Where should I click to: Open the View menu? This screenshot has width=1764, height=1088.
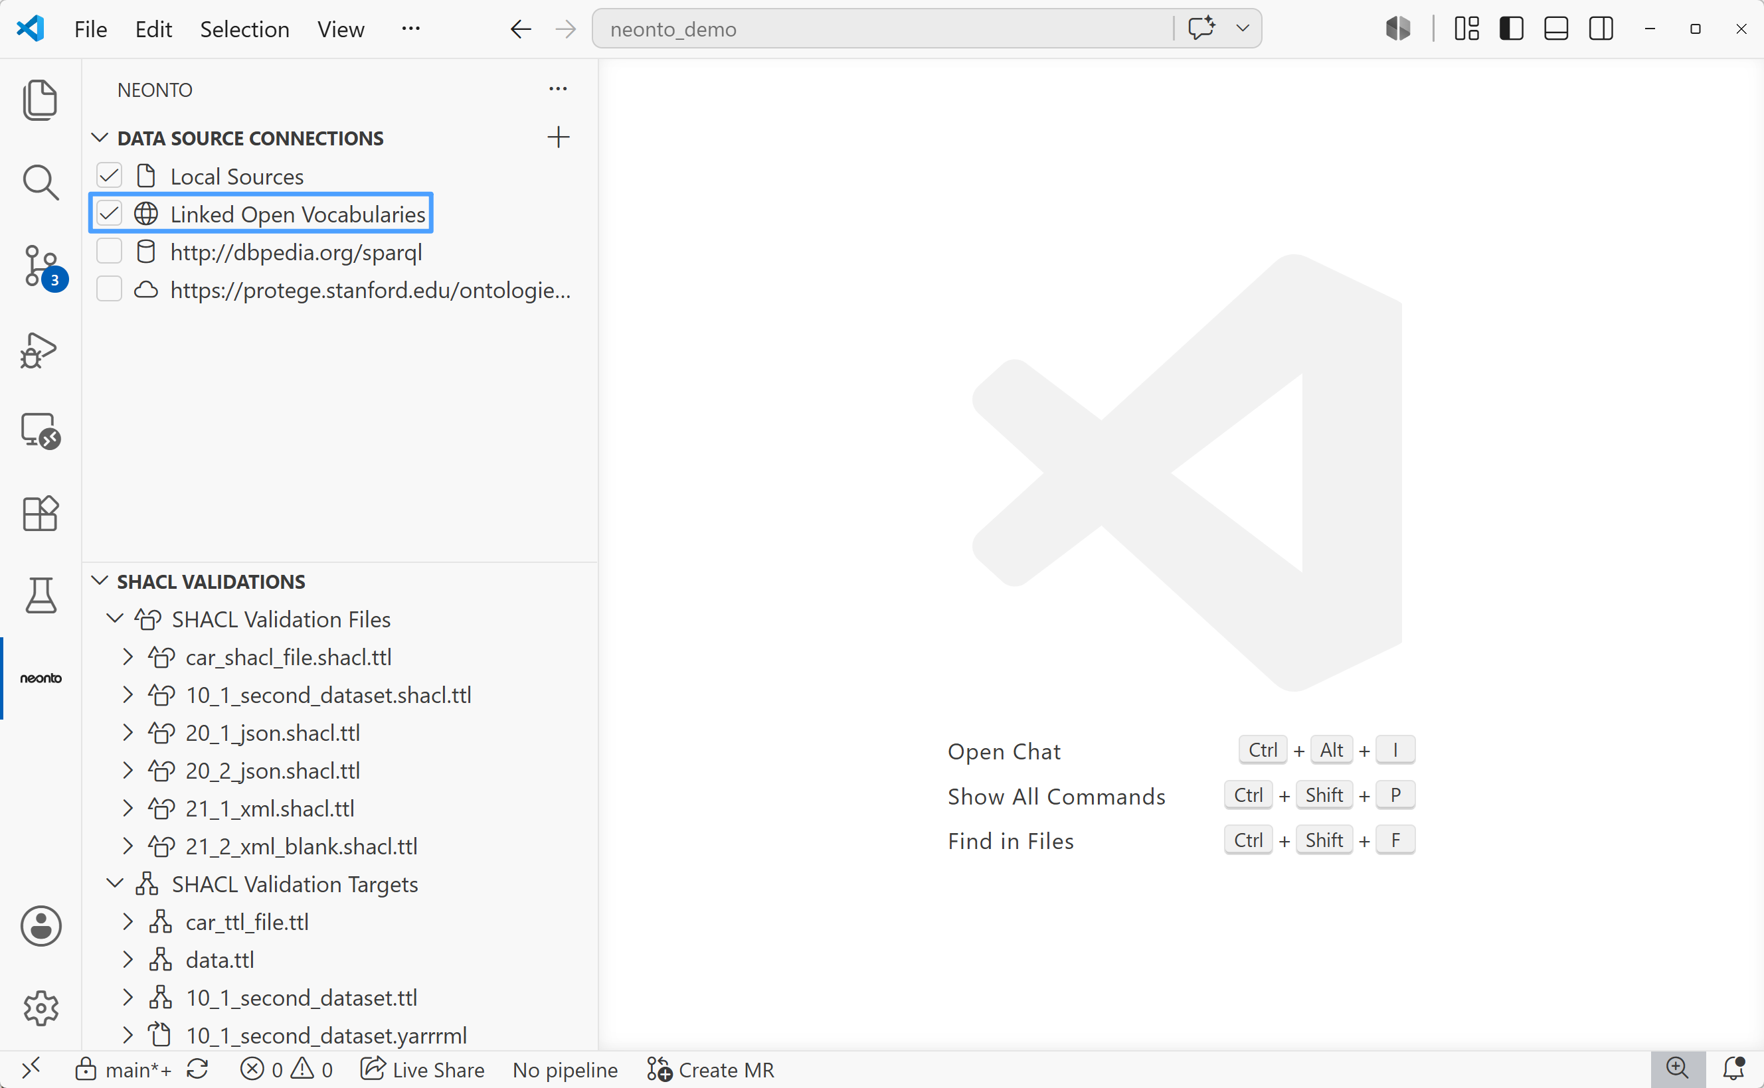(x=341, y=29)
